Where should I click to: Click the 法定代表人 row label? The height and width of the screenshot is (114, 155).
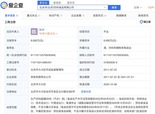pos(13,32)
